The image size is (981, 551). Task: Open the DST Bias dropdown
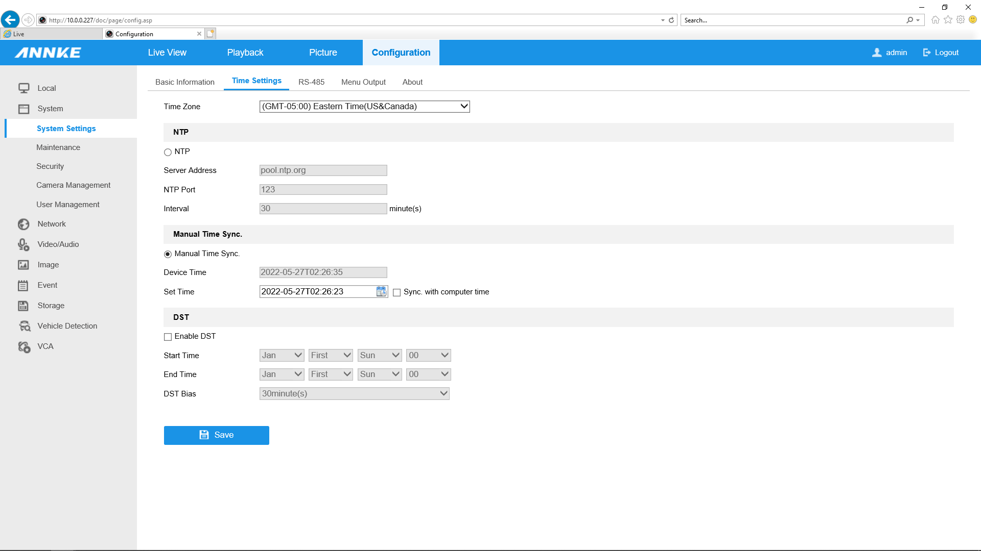(355, 394)
